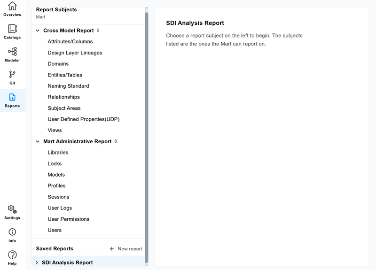Open SDI Analysis Report saved report
376x270 pixels.
coord(67,263)
